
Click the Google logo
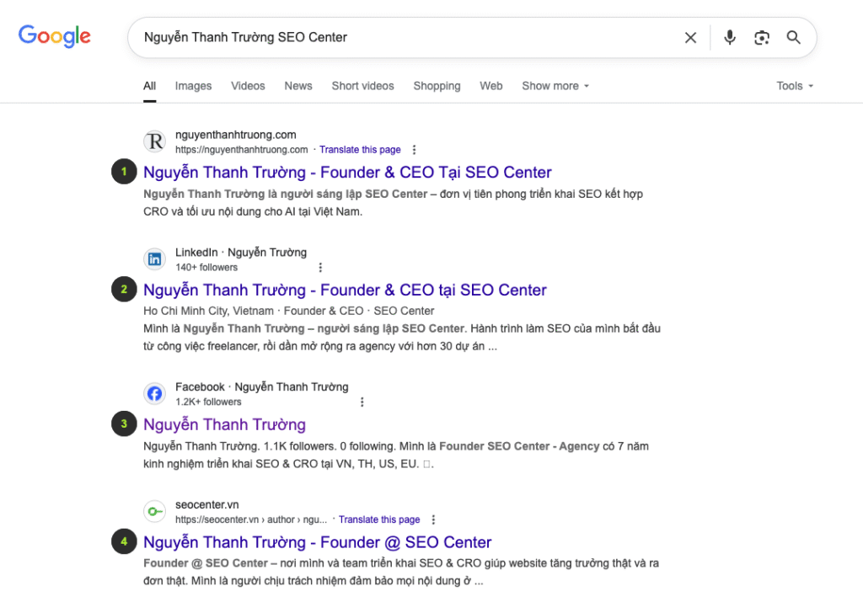55,36
